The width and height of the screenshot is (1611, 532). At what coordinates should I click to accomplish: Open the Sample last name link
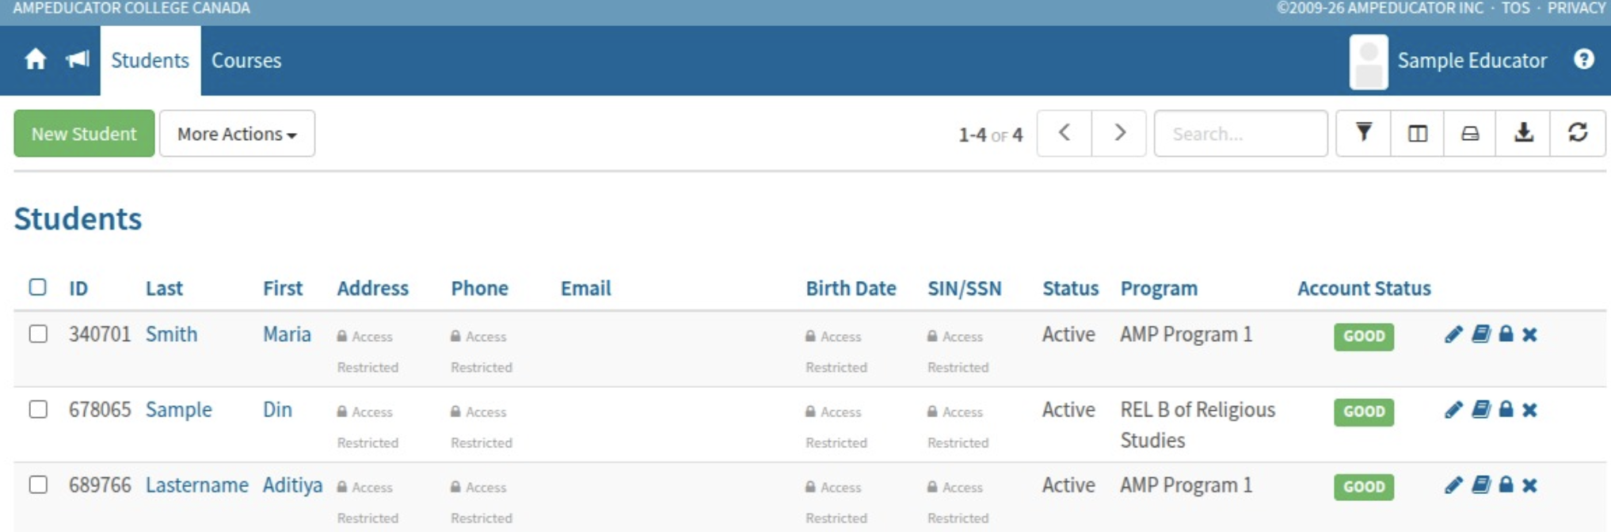(x=179, y=409)
